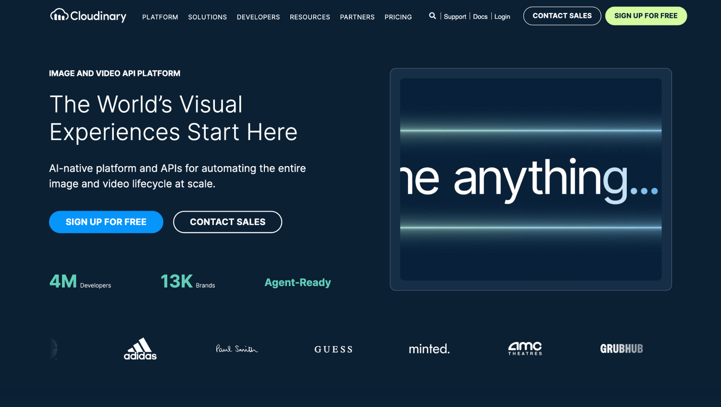Click CONTACT SALES in the header

coord(562,16)
